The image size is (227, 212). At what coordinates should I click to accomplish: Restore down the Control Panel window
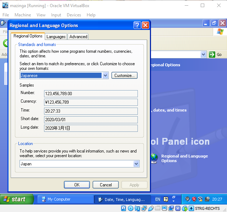tap(214, 23)
